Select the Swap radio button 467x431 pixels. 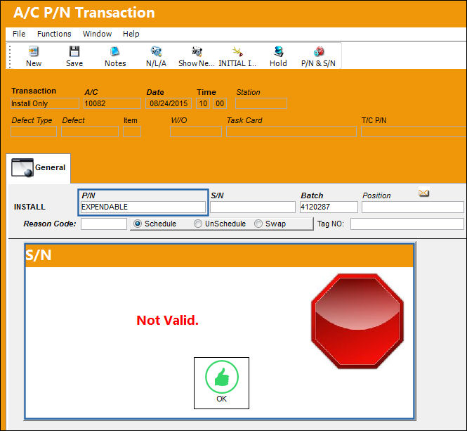click(258, 224)
